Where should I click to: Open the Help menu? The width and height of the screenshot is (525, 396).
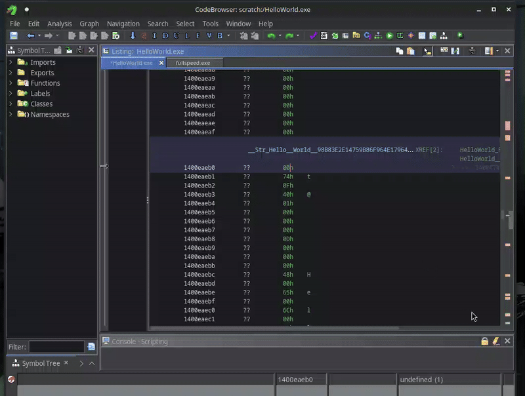tap(266, 24)
